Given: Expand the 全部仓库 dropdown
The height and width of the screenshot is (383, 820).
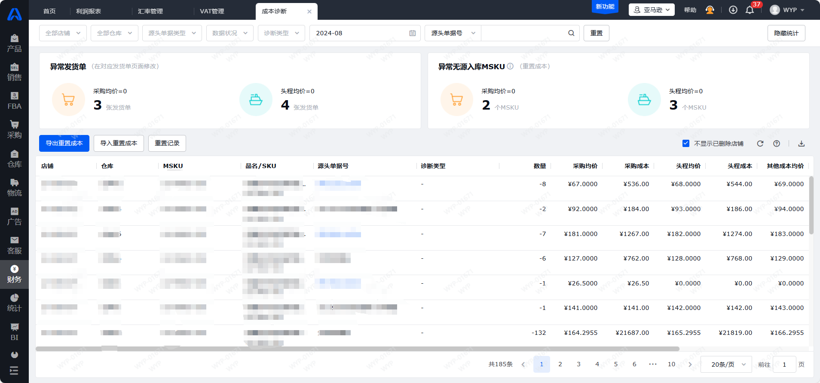Looking at the screenshot, I should tap(114, 33).
